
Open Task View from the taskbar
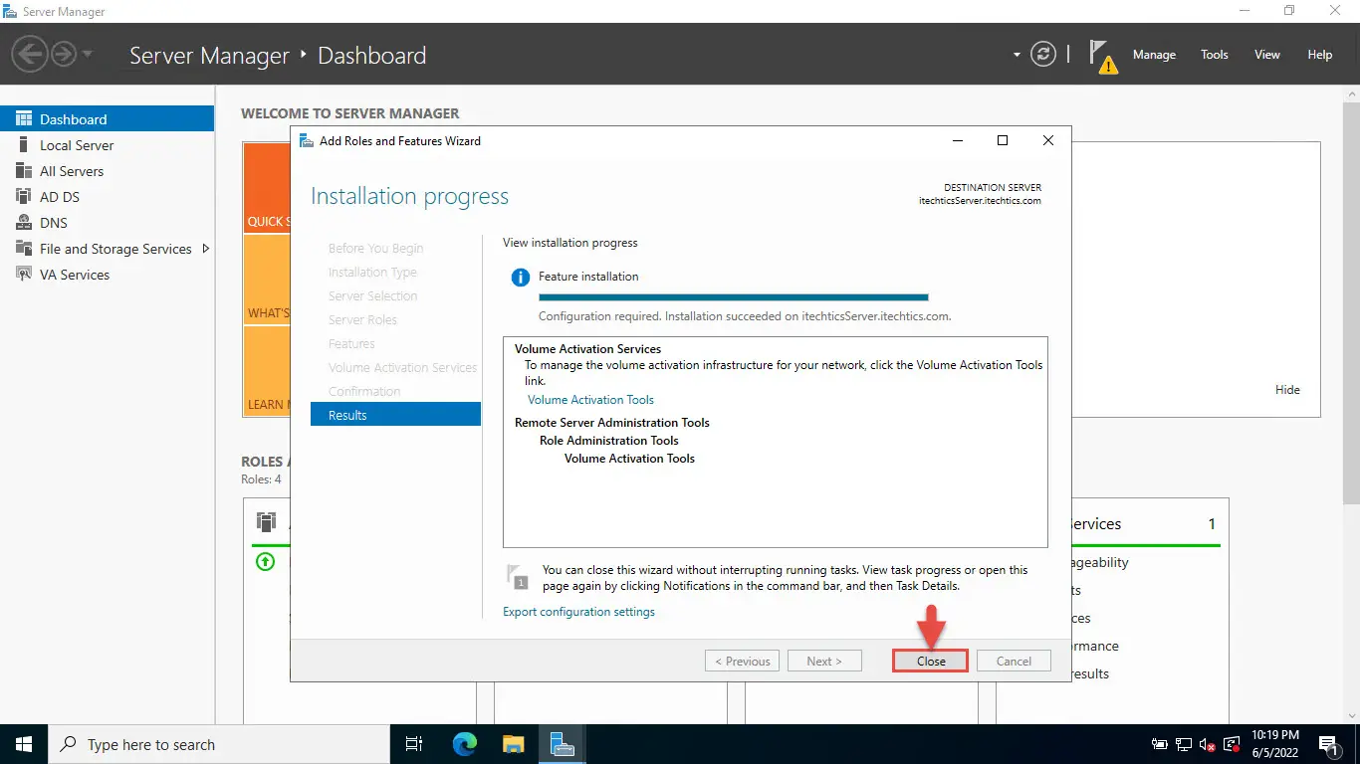coord(414,744)
